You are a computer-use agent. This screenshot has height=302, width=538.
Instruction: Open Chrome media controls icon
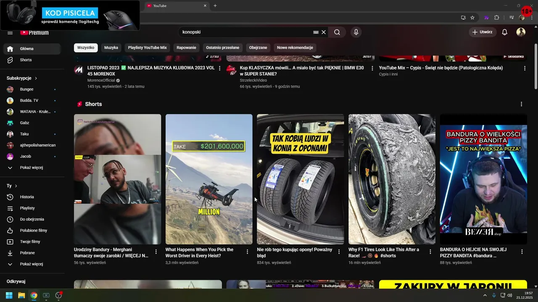[512, 18]
